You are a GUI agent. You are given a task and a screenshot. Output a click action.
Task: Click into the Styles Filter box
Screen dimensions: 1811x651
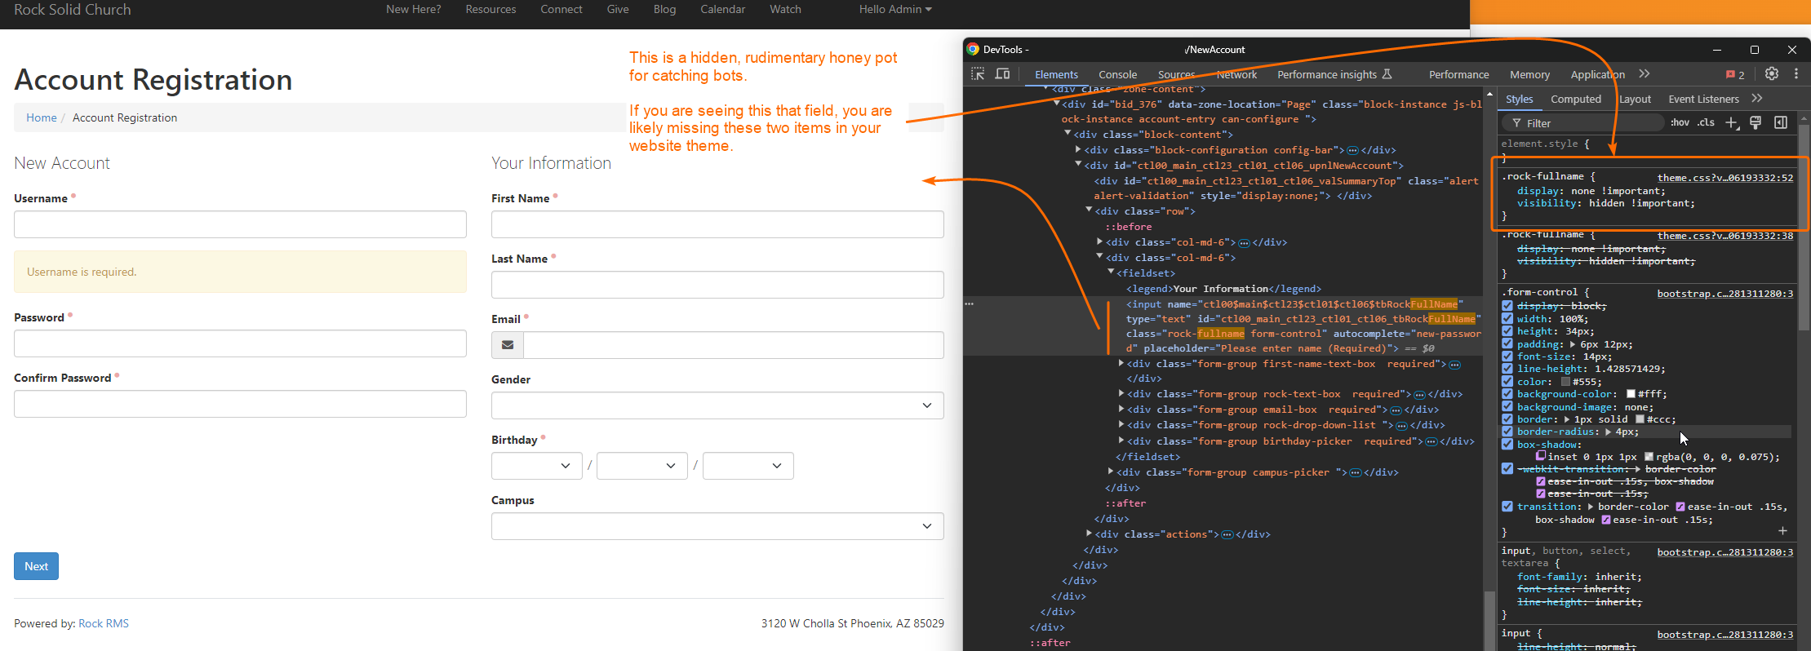click(1582, 123)
